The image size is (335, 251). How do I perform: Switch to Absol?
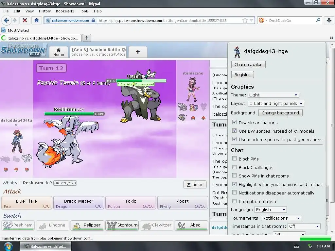pyautogui.click(x=191, y=226)
